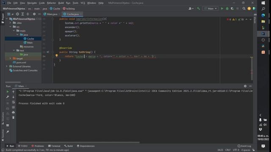
Task: Rerun Main with the Run panel green arrow
Action: point(8,92)
